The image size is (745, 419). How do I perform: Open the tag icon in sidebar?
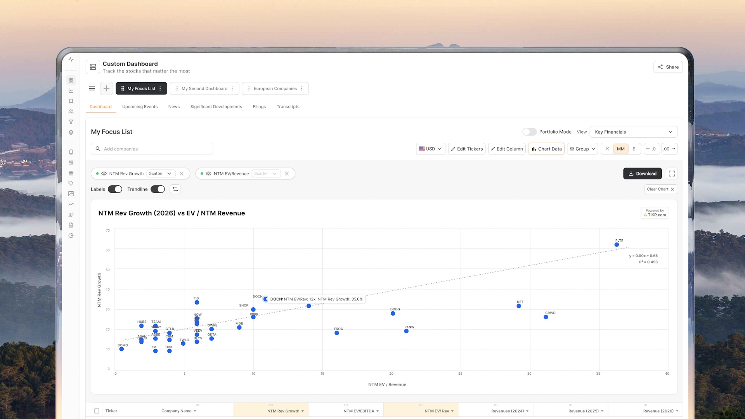coord(71,183)
